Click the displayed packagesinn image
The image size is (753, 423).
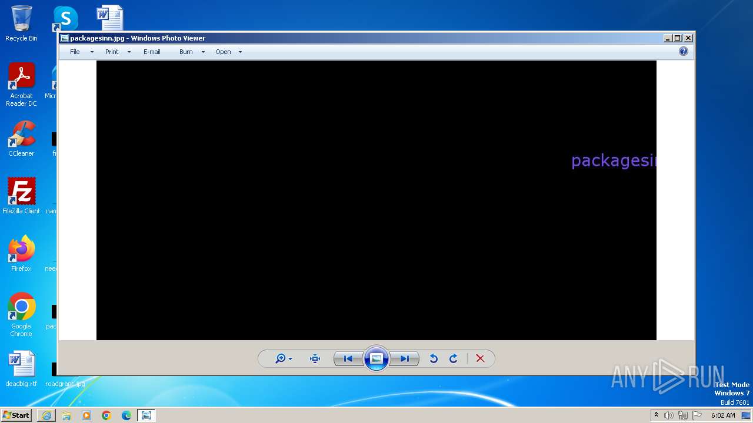(376, 200)
